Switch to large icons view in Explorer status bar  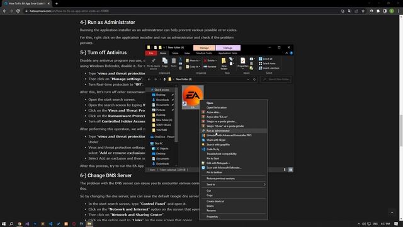[290, 170]
